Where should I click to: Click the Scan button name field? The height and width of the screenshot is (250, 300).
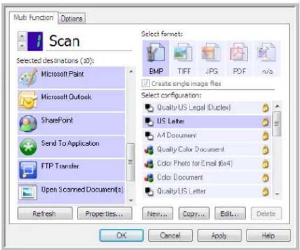89,42
